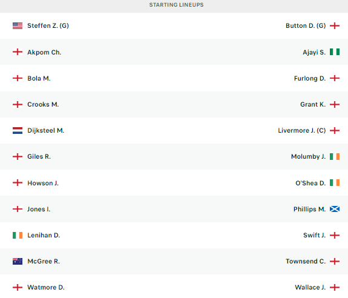Select Swift J. from lineup
Viewport: 348px width, 298px height.
[314, 235]
